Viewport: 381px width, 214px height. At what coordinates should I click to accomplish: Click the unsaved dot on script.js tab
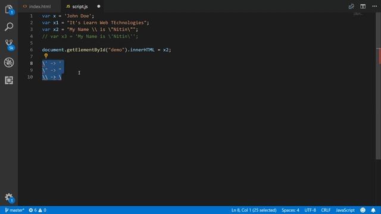[99, 7]
